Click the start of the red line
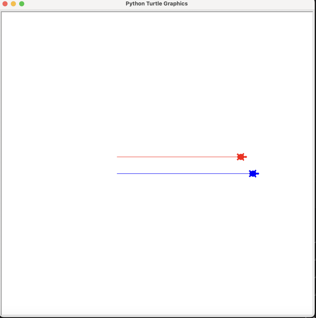The image size is (316, 318). (x=117, y=157)
